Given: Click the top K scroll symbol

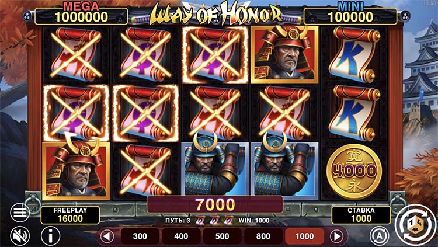Looking at the screenshot, I should 354,54.
